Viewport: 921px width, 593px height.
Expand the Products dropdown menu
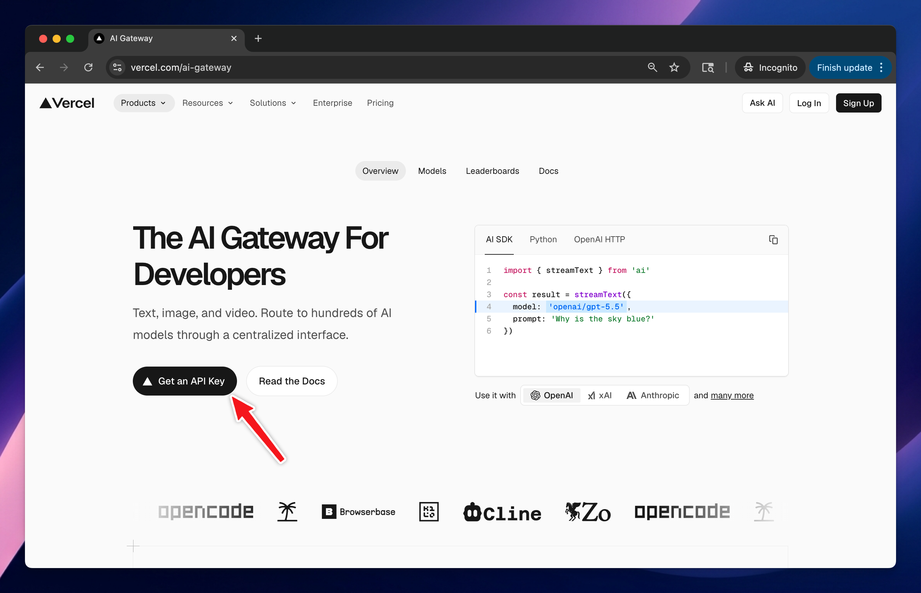pyautogui.click(x=144, y=103)
